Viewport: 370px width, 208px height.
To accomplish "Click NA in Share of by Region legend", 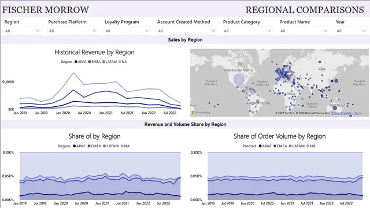I will [x=125, y=146].
